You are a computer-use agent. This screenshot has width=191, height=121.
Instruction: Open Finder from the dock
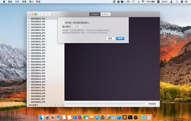point(42,117)
